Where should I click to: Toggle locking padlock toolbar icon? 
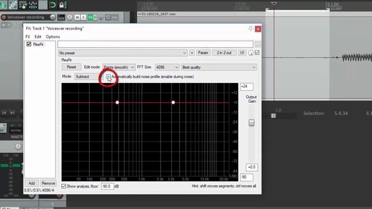[62, 5]
